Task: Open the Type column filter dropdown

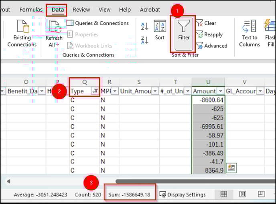Action: point(95,91)
